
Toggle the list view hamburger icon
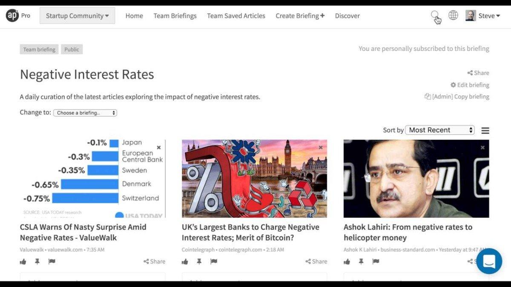(x=485, y=131)
